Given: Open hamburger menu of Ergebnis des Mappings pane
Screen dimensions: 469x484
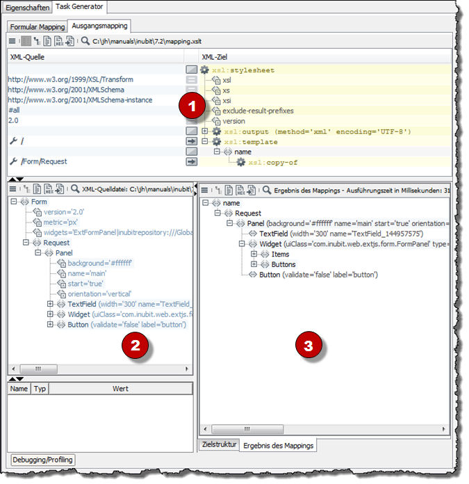Looking at the screenshot, I should click(x=204, y=190).
